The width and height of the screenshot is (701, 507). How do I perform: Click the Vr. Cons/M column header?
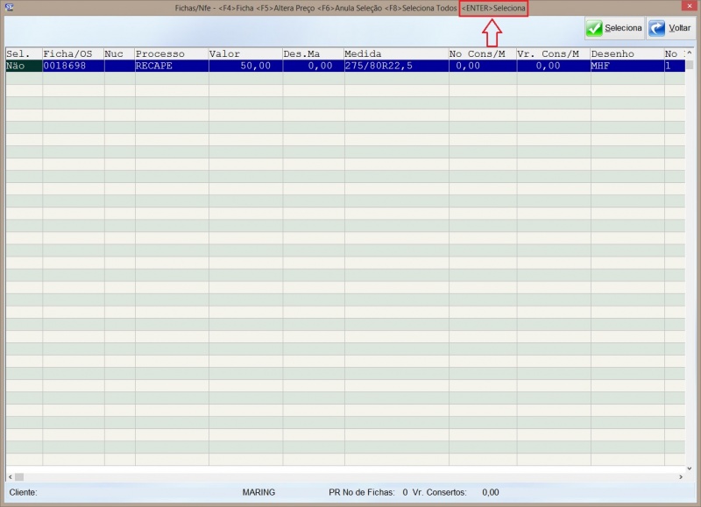click(553, 53)
